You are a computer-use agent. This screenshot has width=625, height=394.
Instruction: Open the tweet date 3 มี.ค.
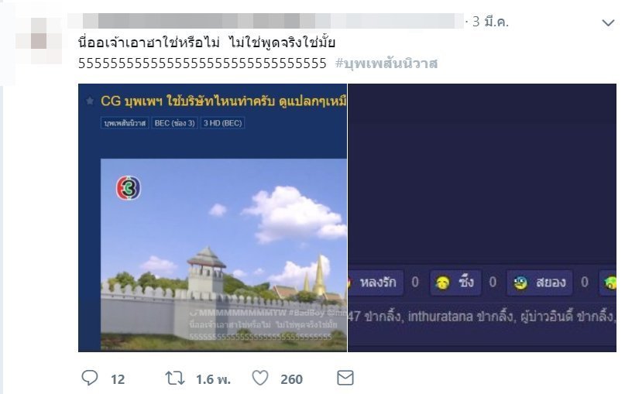click(491, 22)
